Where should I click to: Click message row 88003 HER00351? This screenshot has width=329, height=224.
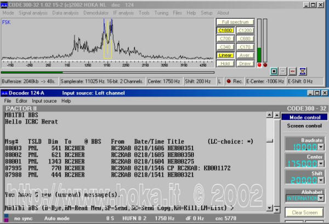tap(99, 148)
